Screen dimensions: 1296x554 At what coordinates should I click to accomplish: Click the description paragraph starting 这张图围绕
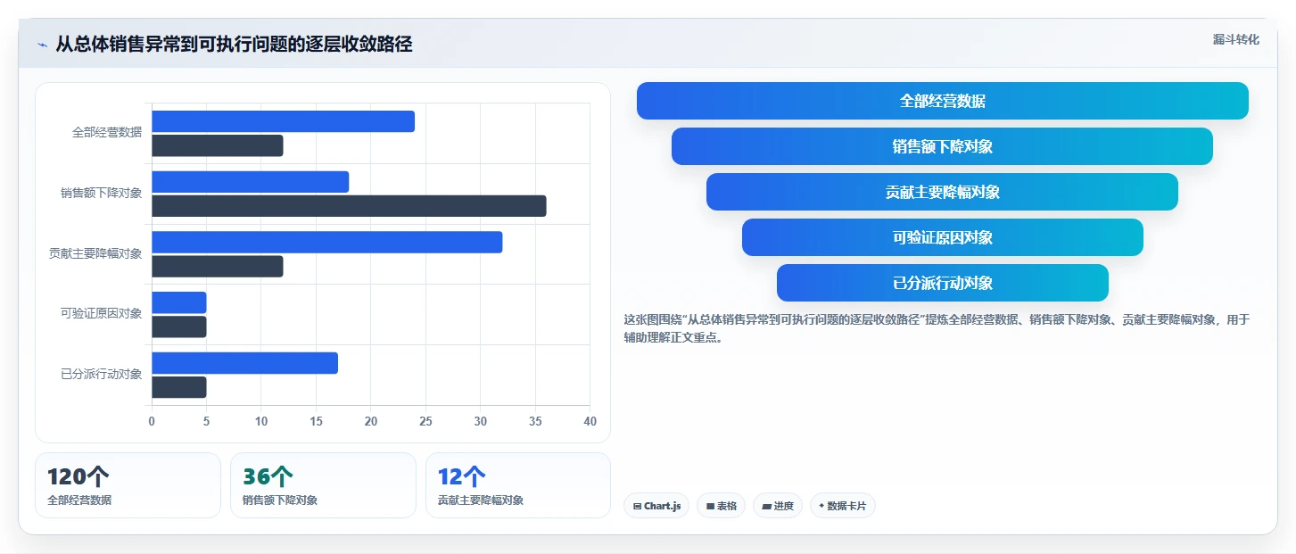937,328
